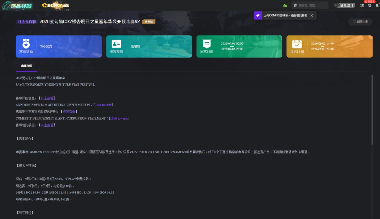Open the notifications bell
This screenshot has height=219, width=380.
pyautogui.click(x=377, y=5)
